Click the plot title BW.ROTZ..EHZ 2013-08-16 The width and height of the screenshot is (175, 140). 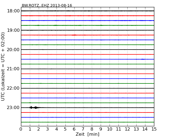pyautogui.click(x=47, y=5)
